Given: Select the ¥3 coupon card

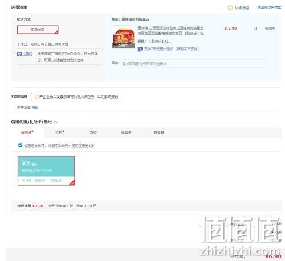Looking at the screenshot, I should click(46, 170).
